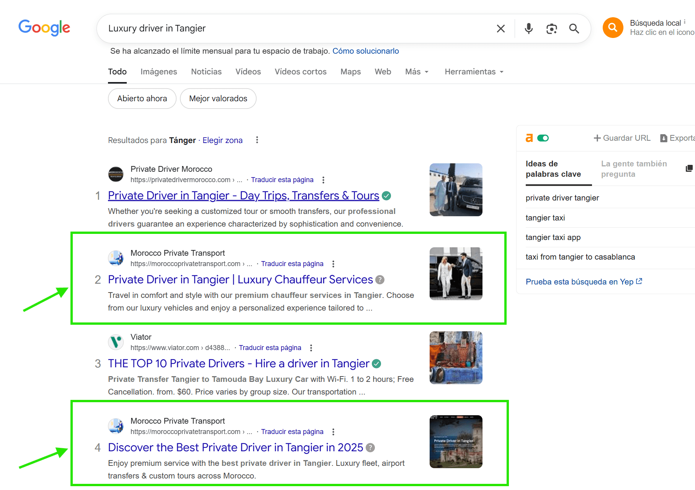Screen dimensions: 695x490
Task: Open three-dot menu for Viator result
Action: click(311, 348)
